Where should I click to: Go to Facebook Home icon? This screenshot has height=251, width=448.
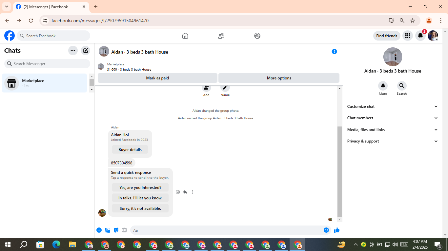pyautogui.click(x=185, y=36)
